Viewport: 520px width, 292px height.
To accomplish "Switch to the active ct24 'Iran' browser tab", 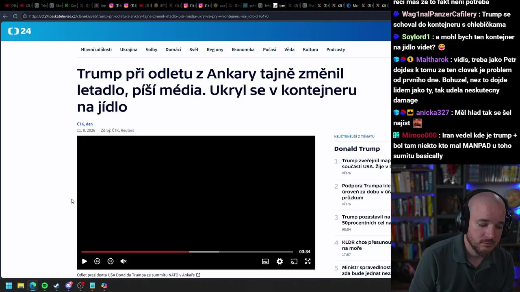I will tap(279, 6).
